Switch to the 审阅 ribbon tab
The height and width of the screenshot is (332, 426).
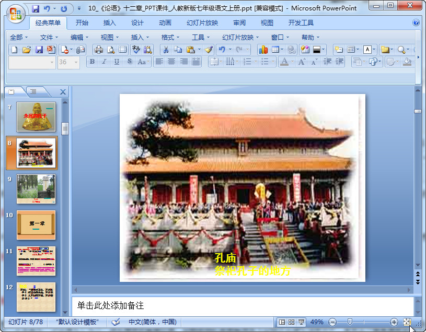click(239, 23)
